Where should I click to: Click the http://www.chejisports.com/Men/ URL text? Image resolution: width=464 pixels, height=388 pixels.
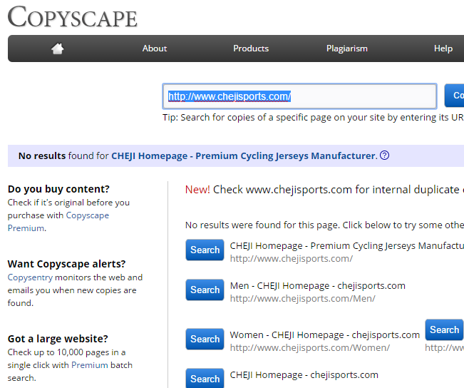302,299
